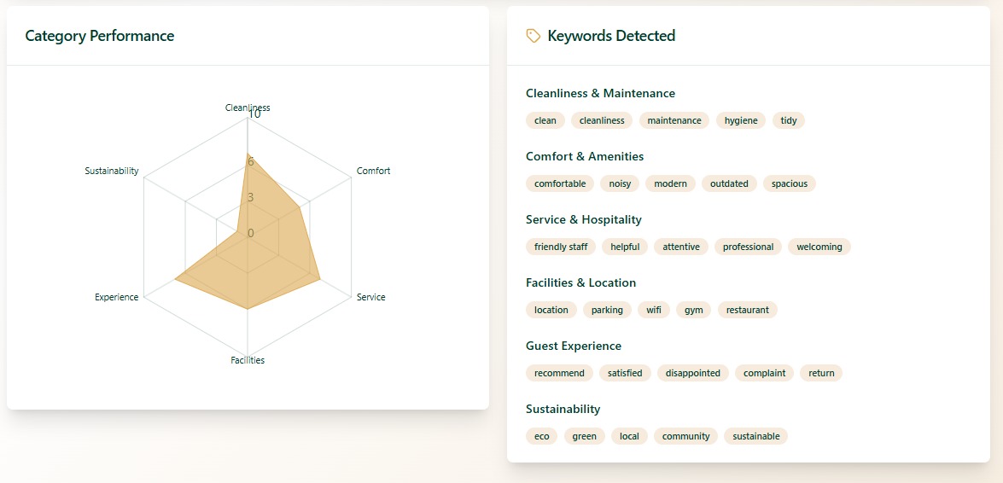Image resolution: width=1003 pixels, height=483 pixels.
Task: Select the 'complaint' keyword chip
Action: click(764, 373)
